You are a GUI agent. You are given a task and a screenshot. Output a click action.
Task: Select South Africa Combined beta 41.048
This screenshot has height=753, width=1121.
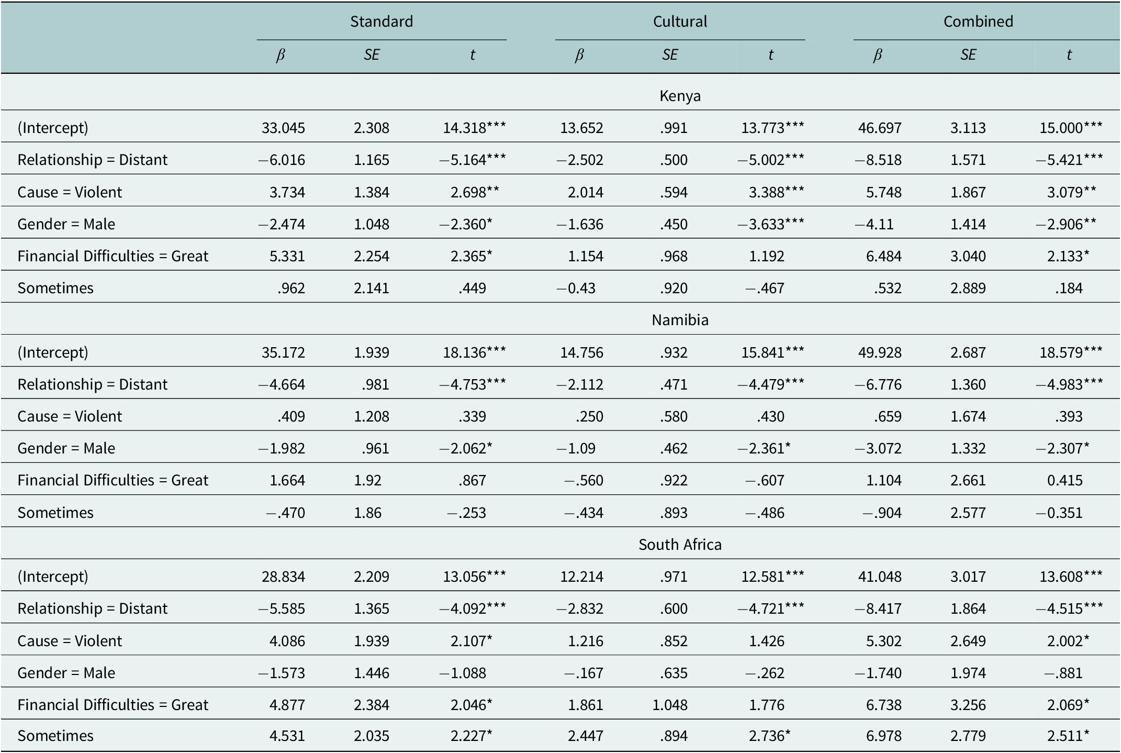880,577
